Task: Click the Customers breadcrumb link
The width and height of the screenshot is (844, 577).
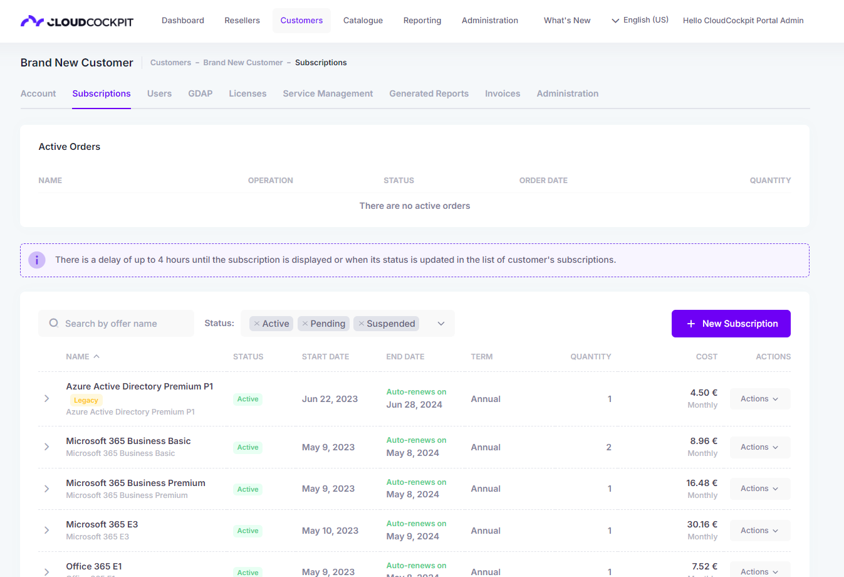Action: pos(170,63)
